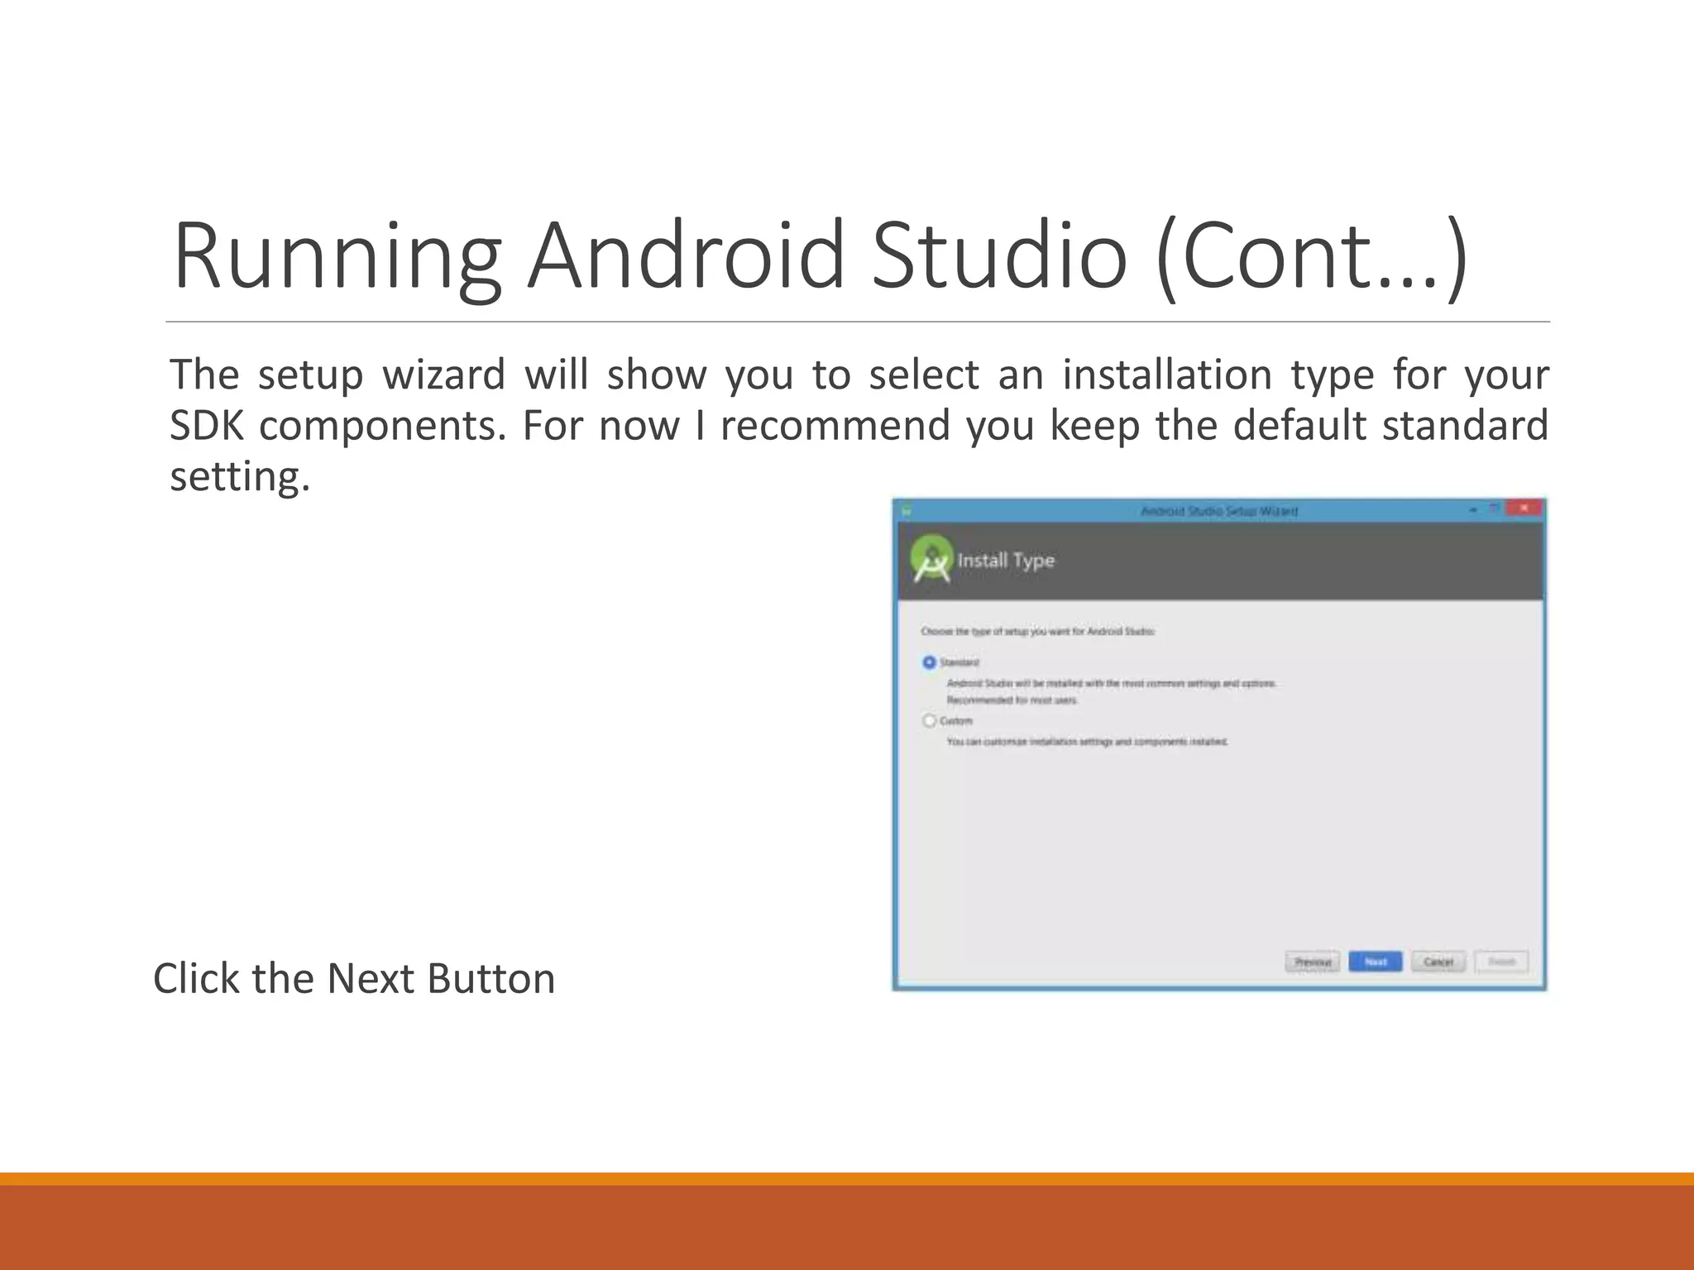The image size is (1694, 1270).
Task: Click the small app icon in the title bar
Action: click(906, 511)
